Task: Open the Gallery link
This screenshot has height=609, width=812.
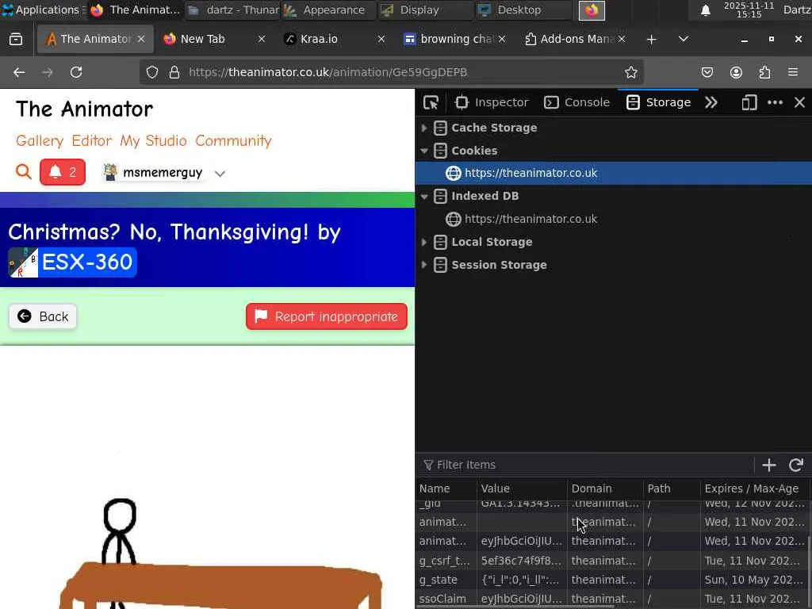Action: (x=40, y=141)
